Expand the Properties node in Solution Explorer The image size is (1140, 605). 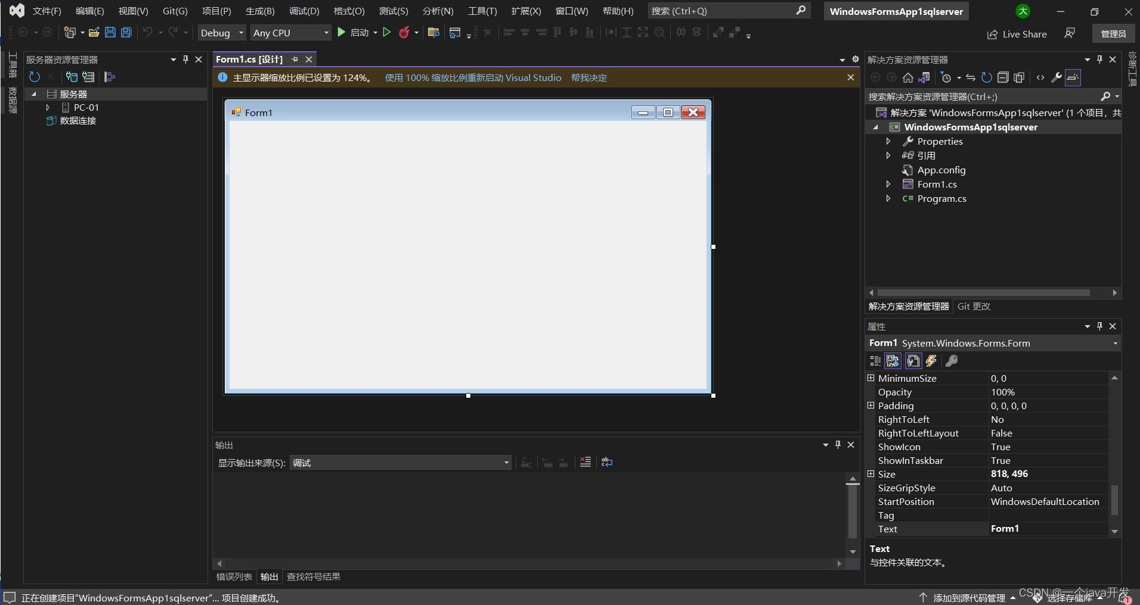(x=888, y=141)
